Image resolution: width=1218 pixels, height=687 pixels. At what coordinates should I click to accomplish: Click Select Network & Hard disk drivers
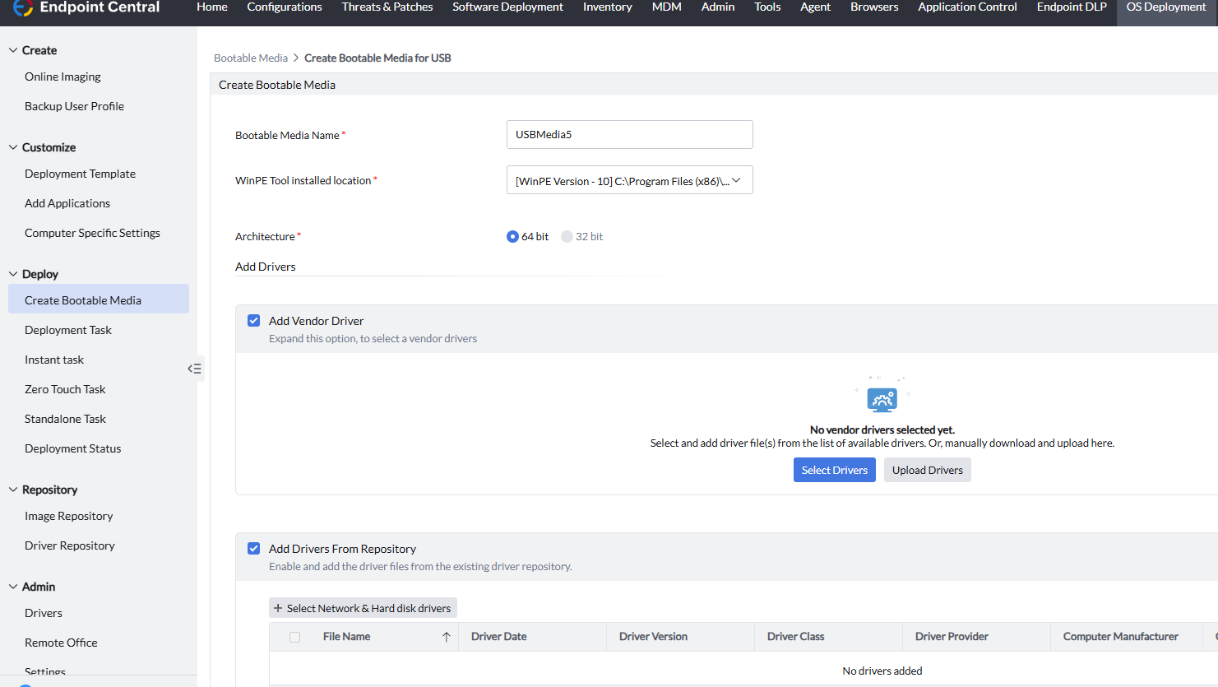click(x=363, y=608)
